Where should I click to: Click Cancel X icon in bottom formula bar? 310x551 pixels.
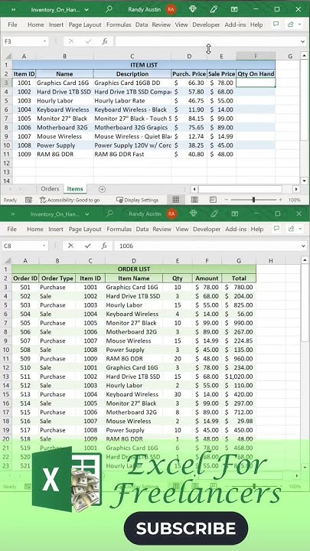(x=70, y=246)
